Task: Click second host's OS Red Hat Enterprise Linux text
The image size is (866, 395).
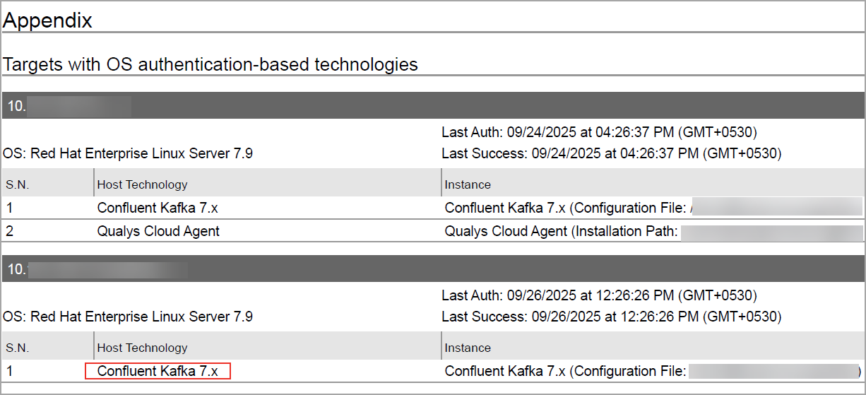Action: pyautogui.click(x=128, y=316)
